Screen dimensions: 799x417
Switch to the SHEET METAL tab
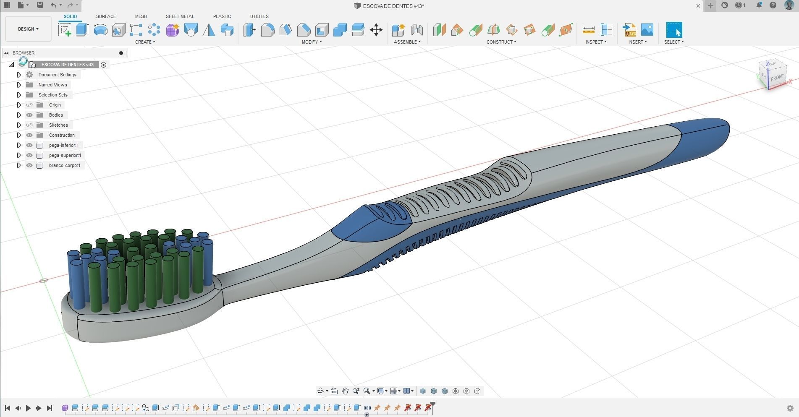coord(180,16)
